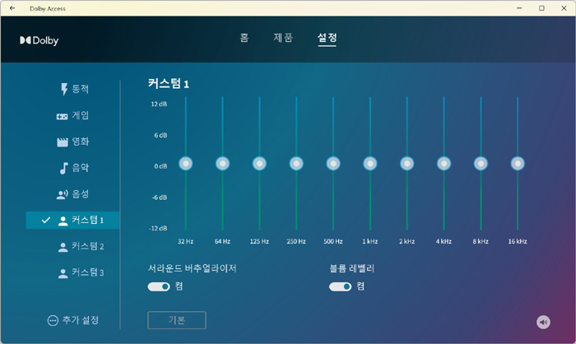Click the speaker volume icon at bottom right
The image size is (576, 344).
pyautogui.click(x=543, y=322)
